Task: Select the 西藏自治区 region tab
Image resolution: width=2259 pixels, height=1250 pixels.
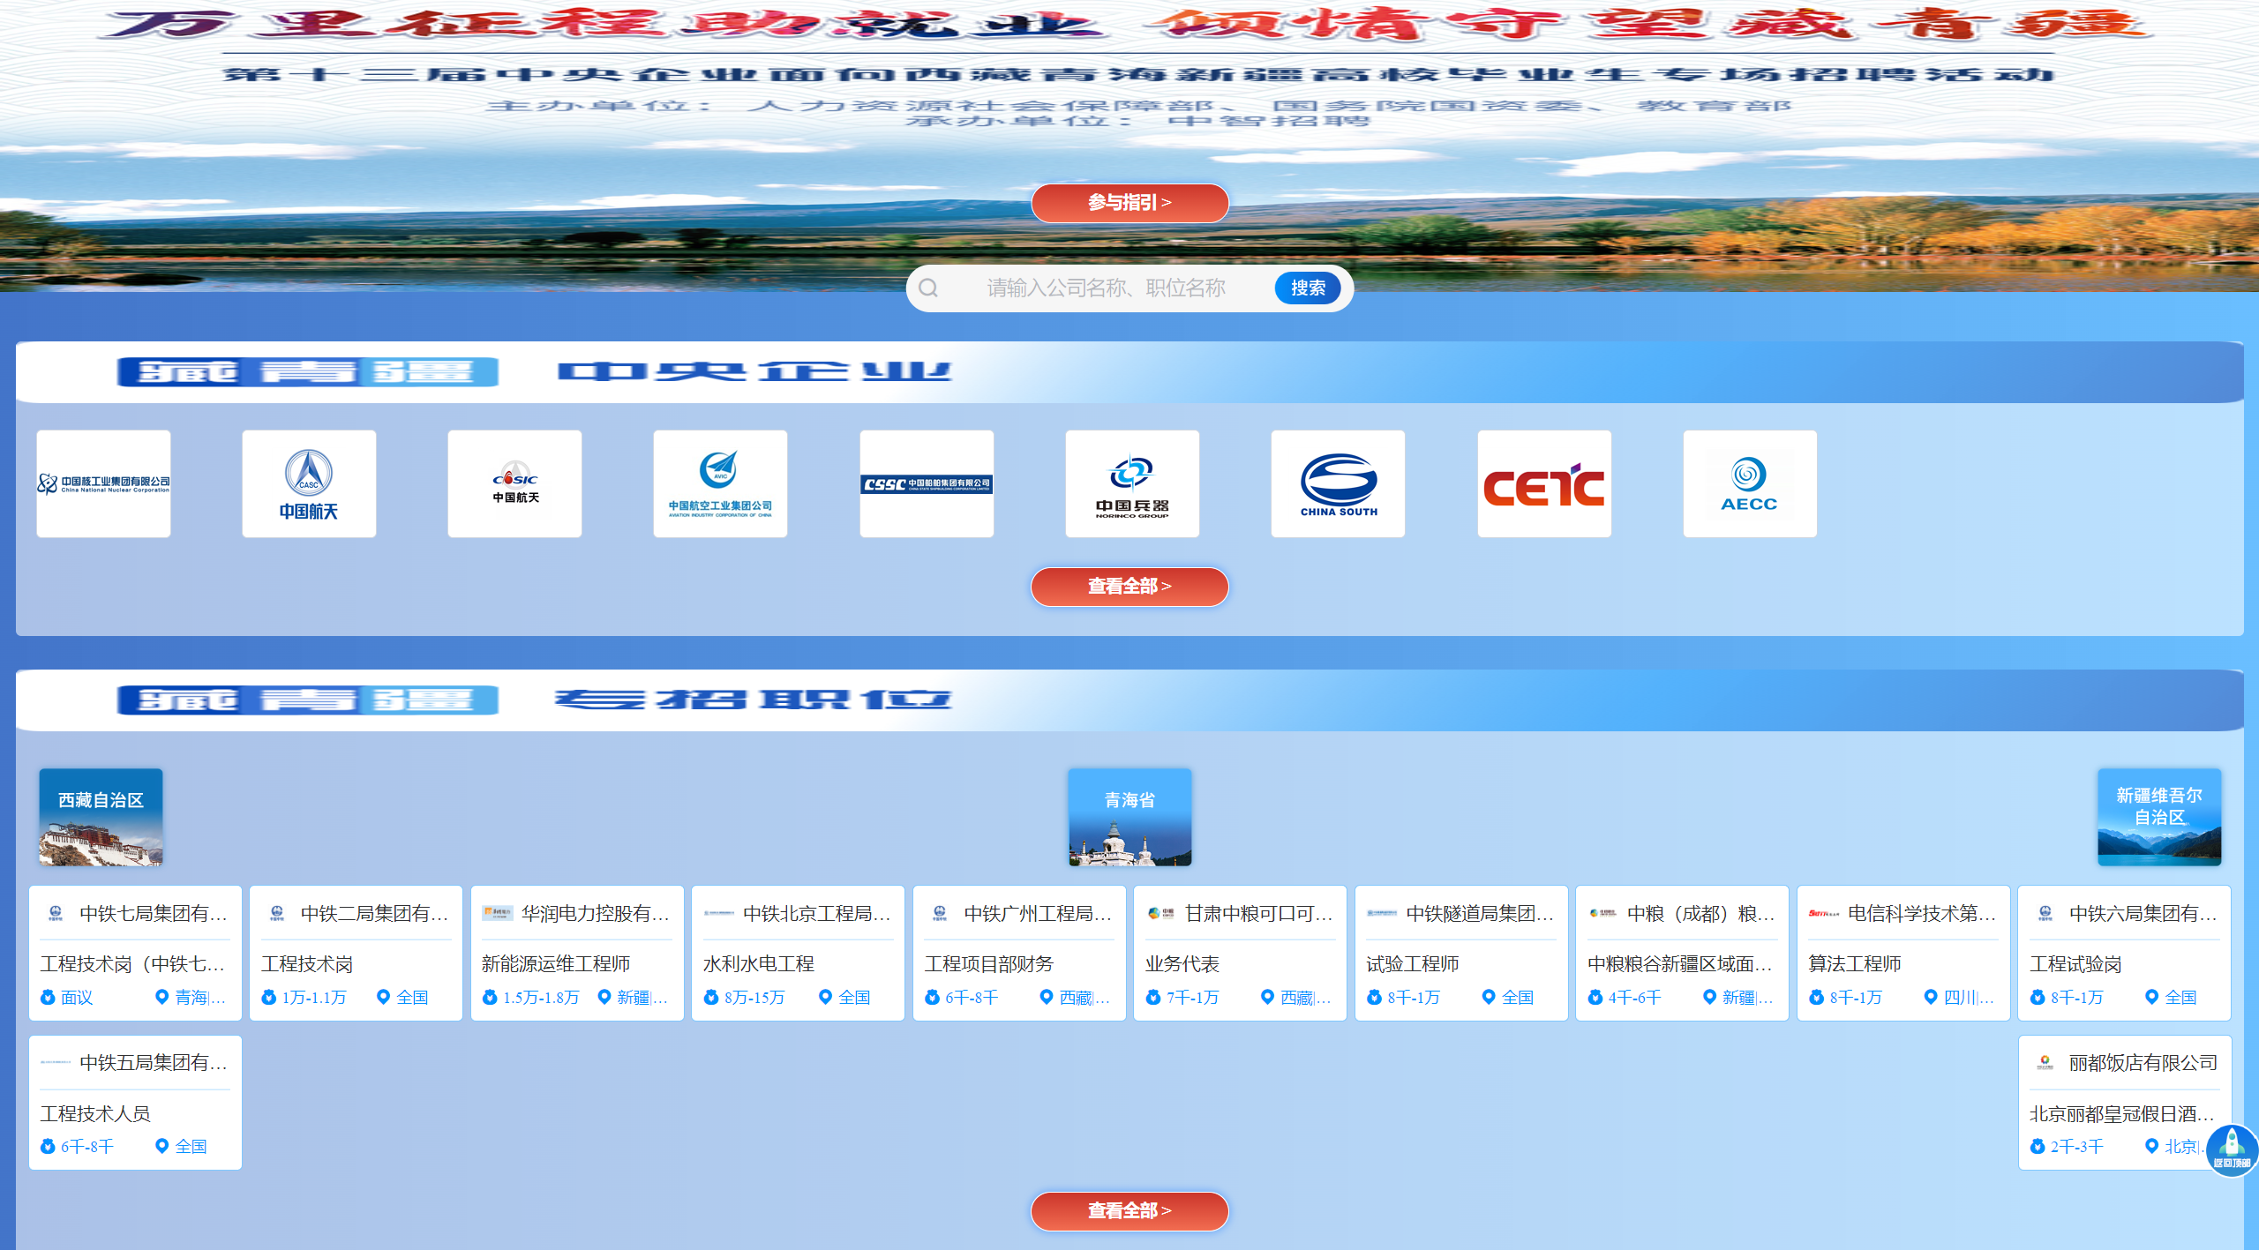Action: pos(101,816)
